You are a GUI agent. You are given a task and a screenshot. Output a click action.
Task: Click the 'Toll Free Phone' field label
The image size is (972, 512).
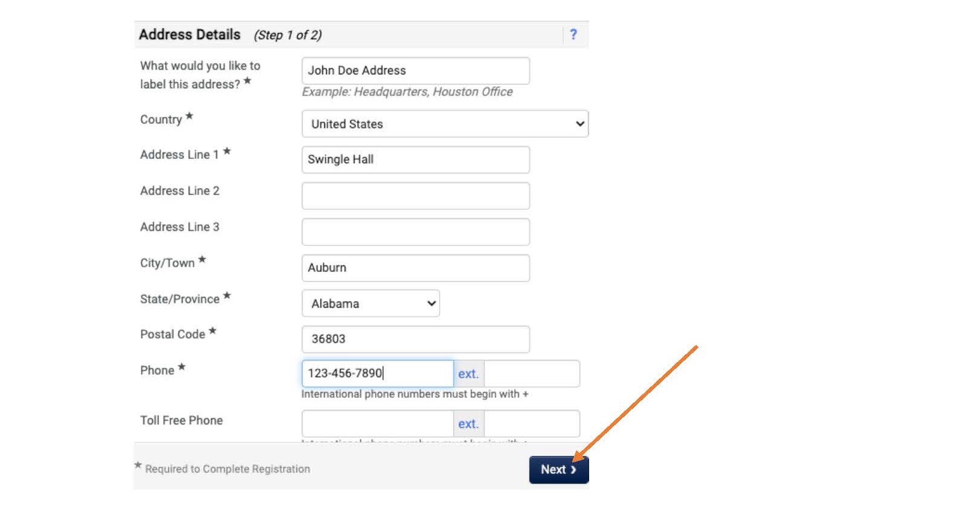click(181, 421)
